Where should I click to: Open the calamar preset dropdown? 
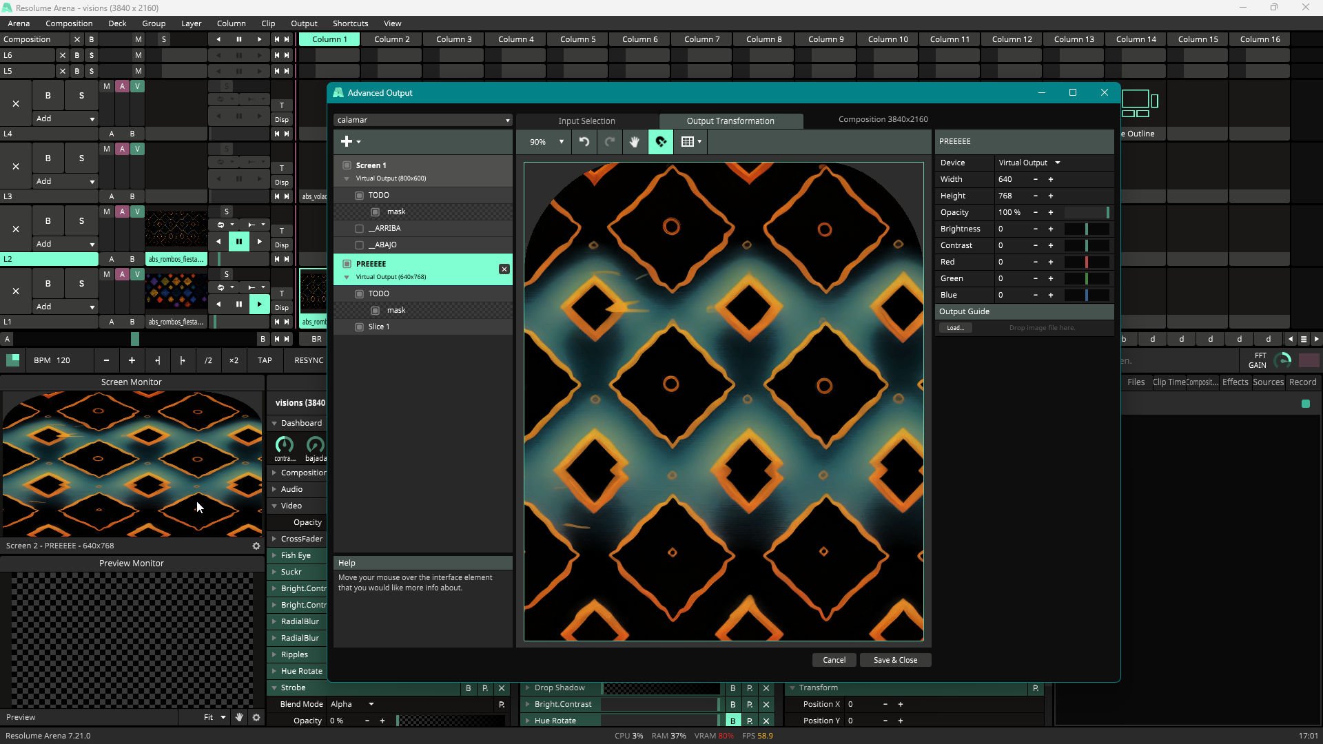(422, 120)
